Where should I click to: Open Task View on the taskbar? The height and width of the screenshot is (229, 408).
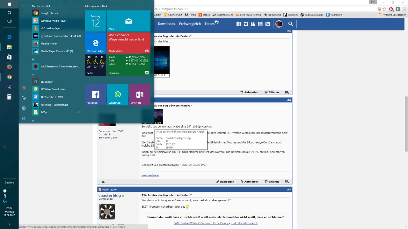pyautogui.click(x=9, y=21)
